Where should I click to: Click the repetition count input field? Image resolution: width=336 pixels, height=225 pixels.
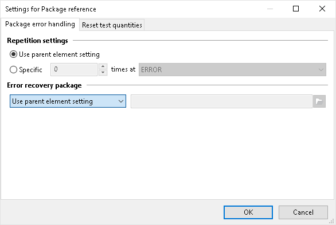74,69
